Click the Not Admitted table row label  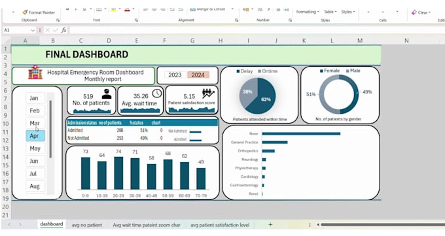pyautogui.click(x=79, y=138)
